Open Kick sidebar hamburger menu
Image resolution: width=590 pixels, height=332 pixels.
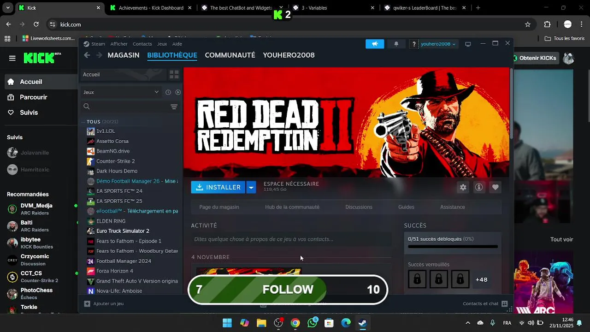12,58
